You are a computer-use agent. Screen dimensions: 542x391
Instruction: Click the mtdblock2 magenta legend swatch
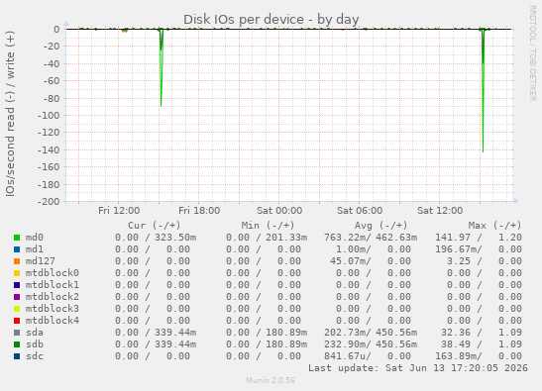(x=17, y=297)
